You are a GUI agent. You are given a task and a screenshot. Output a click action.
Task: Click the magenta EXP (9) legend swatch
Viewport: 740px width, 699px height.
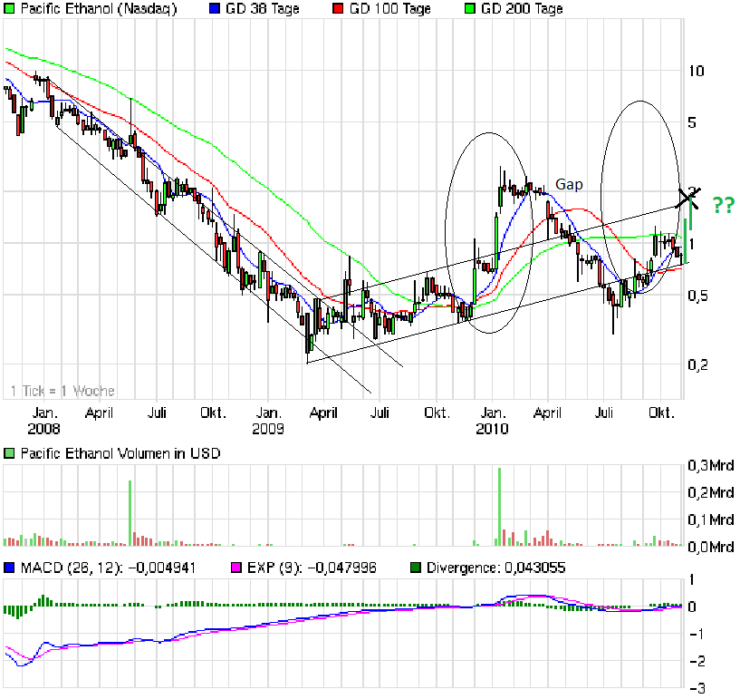(236, 568)
